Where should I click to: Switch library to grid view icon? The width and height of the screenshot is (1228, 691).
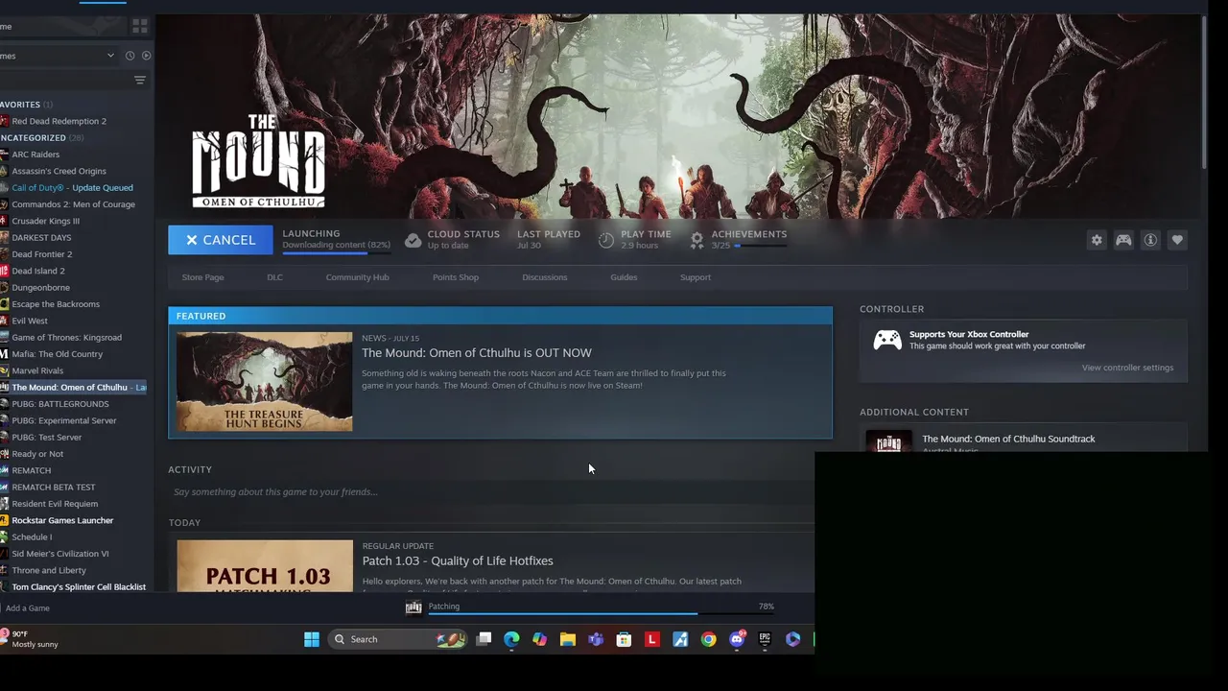140,26
